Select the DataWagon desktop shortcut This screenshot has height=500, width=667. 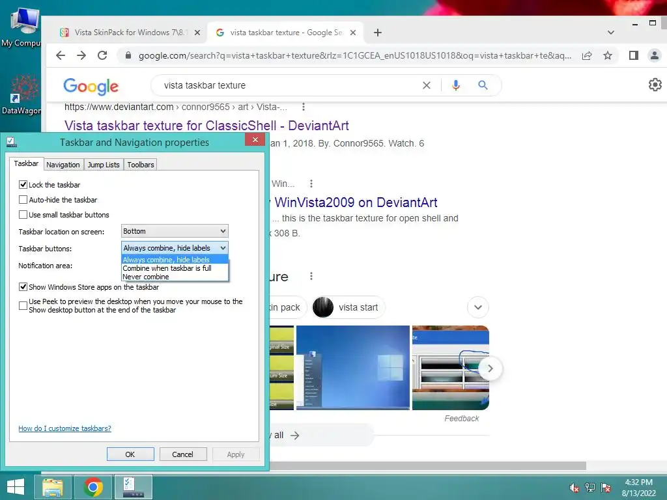point(21,95)
